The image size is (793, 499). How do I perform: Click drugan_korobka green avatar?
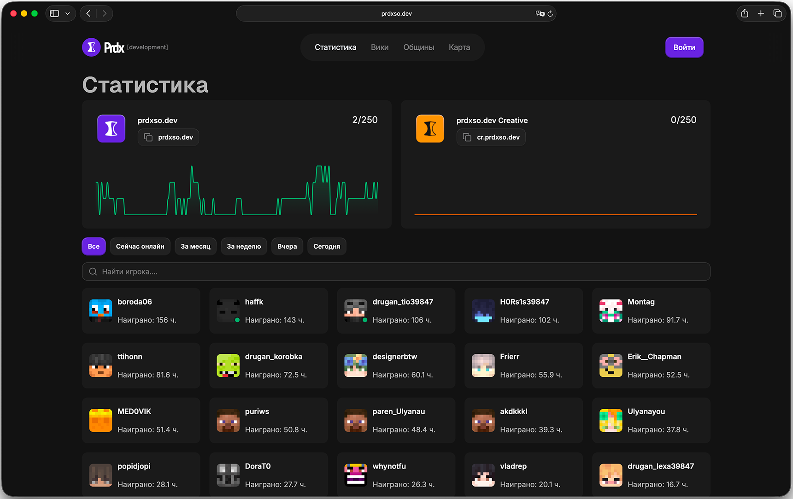click(x=228, y=365)
